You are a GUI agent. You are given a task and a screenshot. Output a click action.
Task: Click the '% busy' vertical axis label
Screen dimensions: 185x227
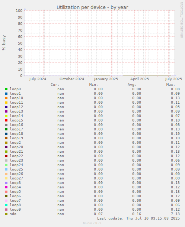click(x=4, y=43)
